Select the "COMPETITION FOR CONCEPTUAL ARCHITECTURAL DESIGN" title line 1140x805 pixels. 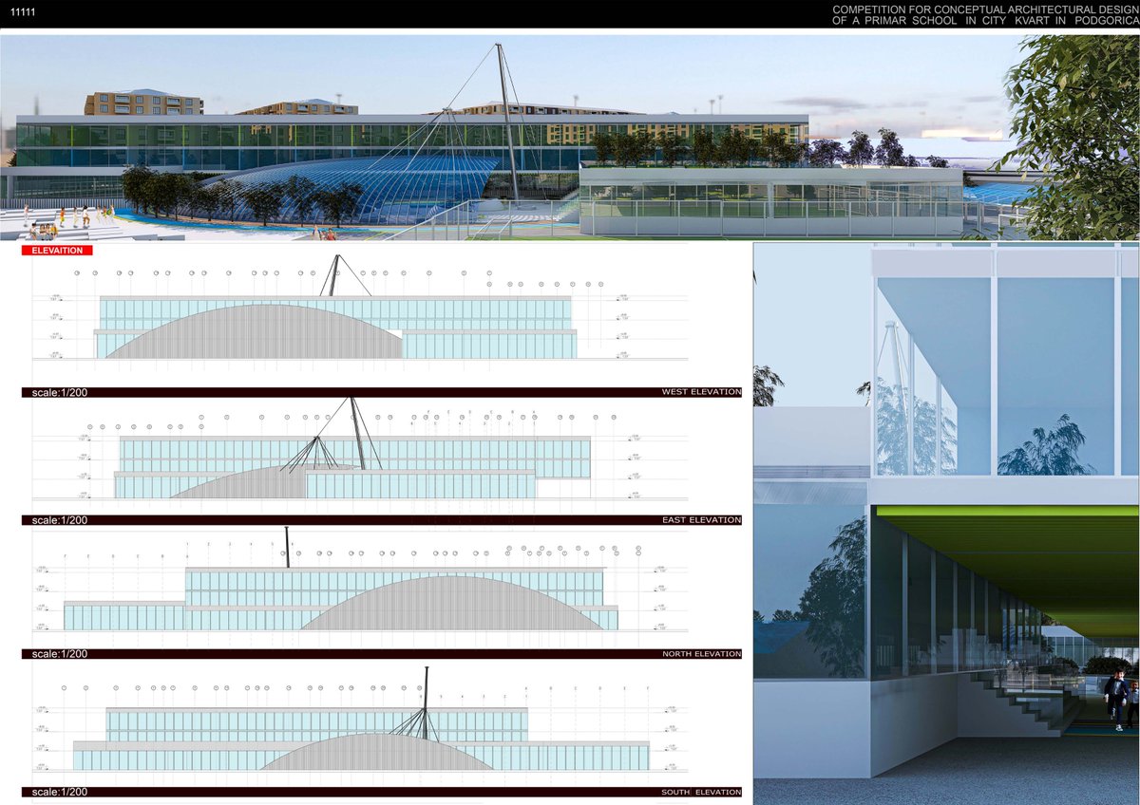click(985, 9)
